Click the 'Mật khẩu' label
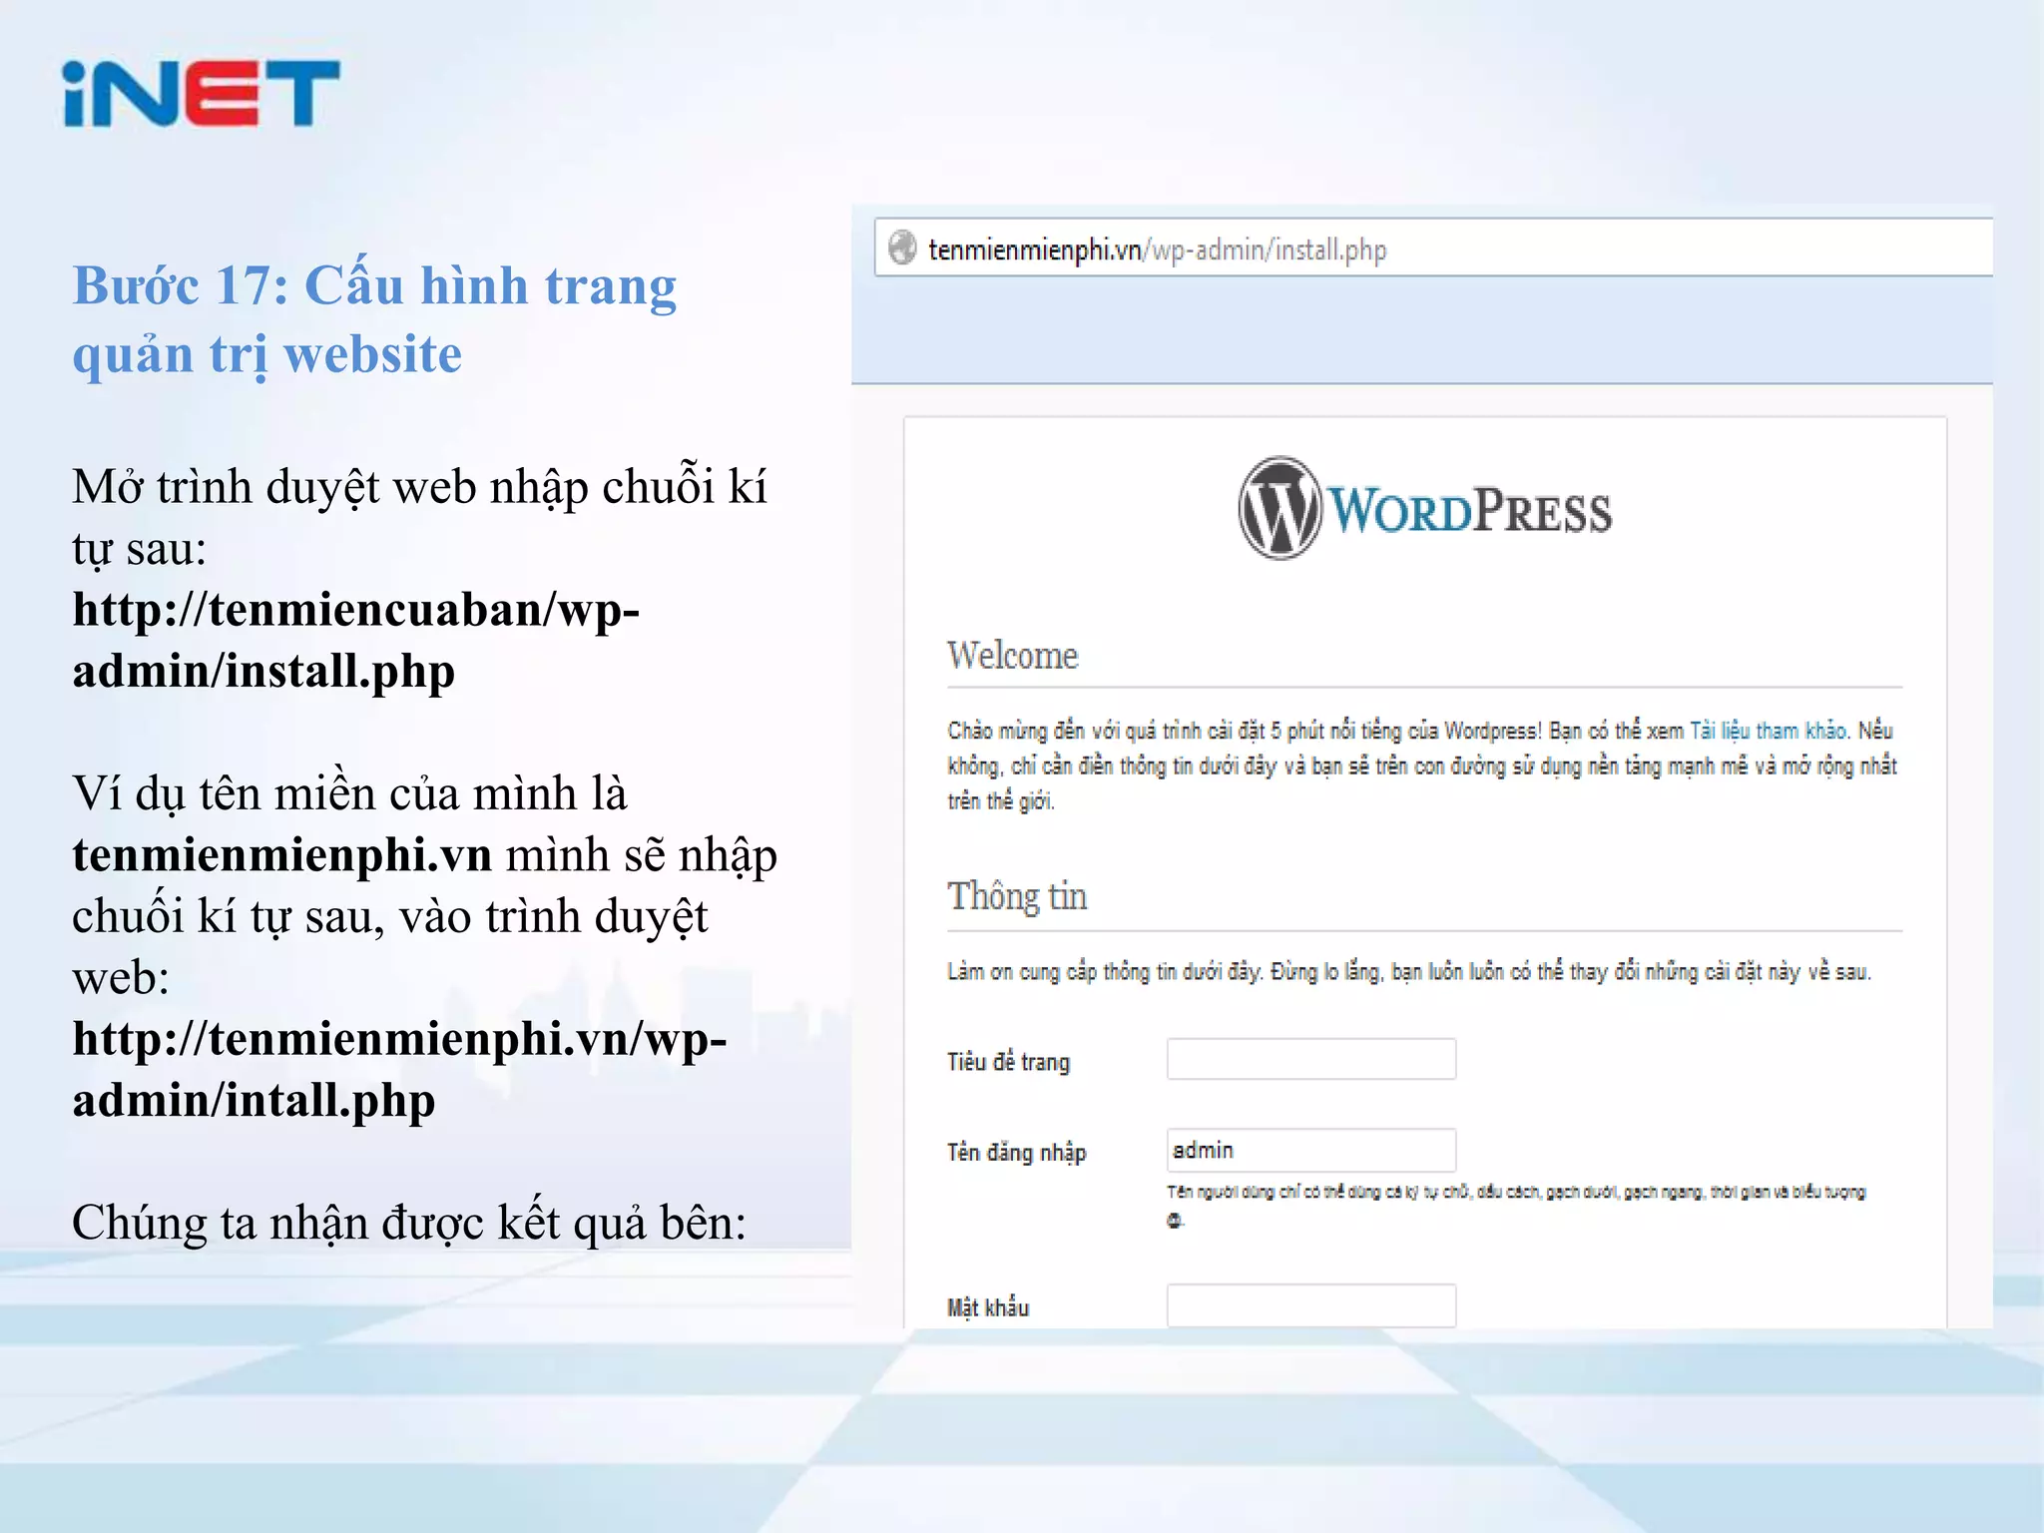The height and width of the screenshot is (1533, 2044). 988,1307
